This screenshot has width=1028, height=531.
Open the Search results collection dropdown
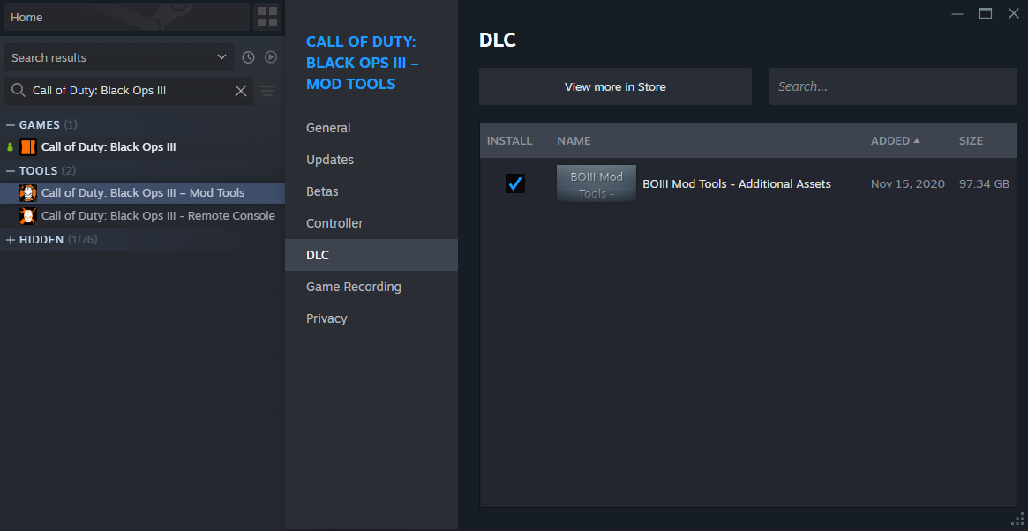point(119,57)
